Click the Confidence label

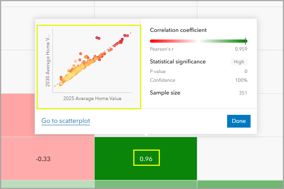coord(162,80)
